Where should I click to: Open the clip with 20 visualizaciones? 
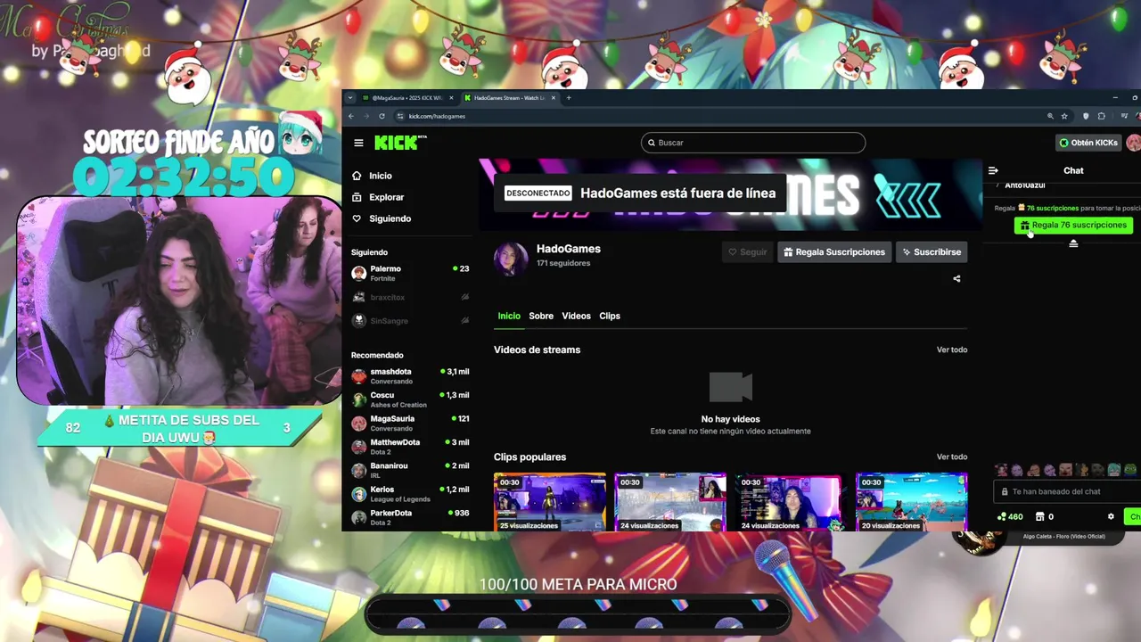912,502
